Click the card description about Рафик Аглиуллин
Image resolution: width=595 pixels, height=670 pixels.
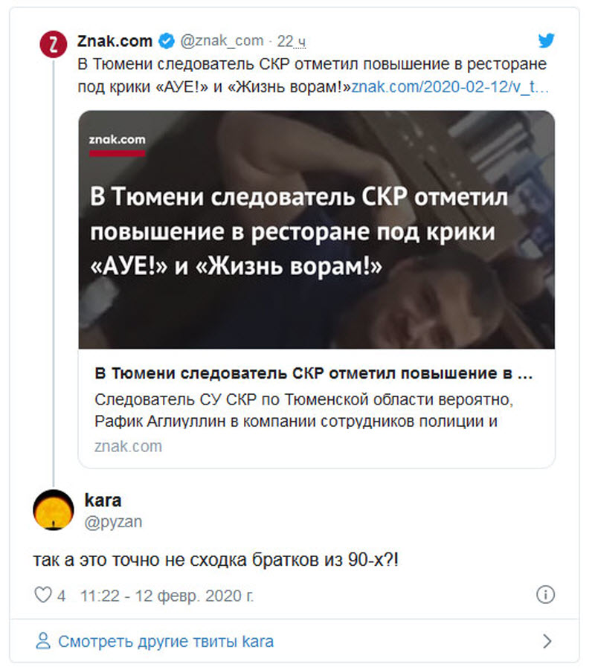click(303, 410)
